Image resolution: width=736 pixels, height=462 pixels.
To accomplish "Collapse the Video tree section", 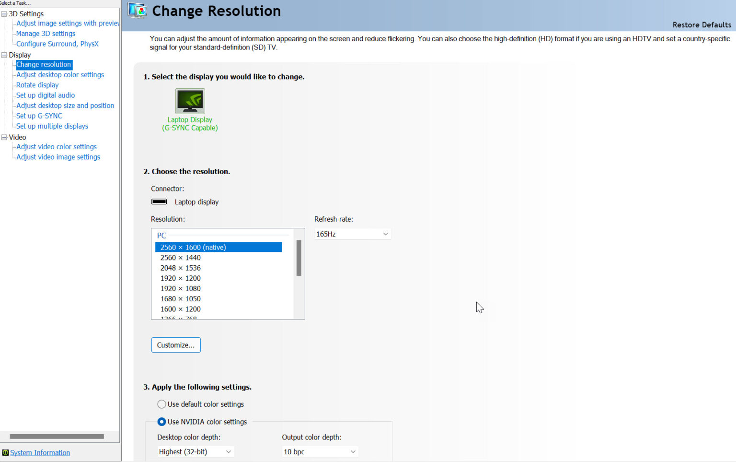I will coord(4,137).
